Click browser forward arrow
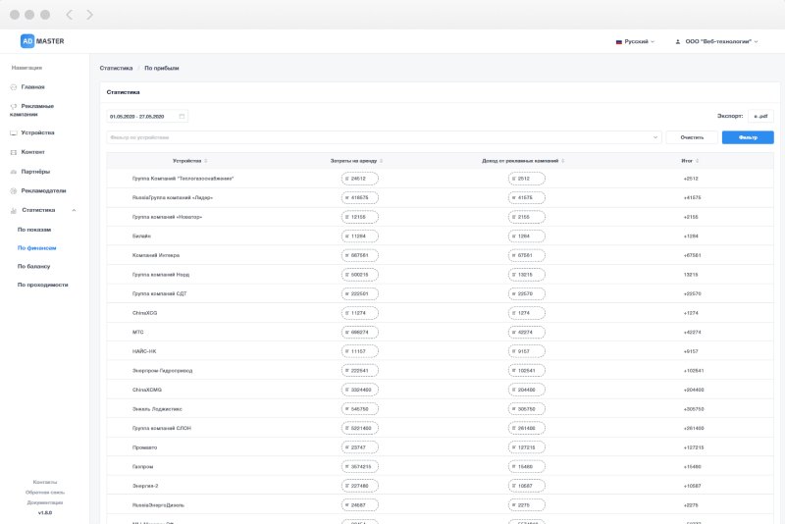The height and width of the screenshot is (524, 785). [x=89, y=15]
